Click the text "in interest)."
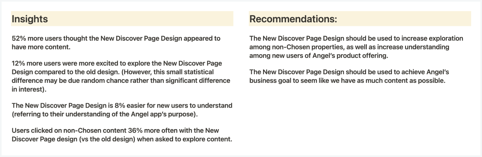Screen dimensions: 482x157 pos(29,88)
